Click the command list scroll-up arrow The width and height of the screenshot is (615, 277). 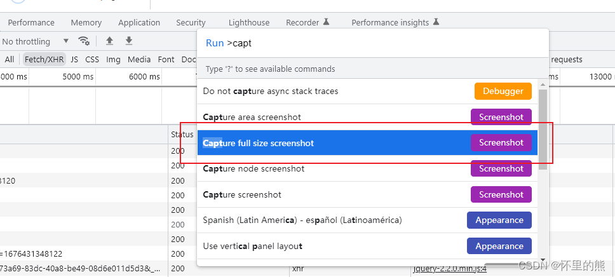tap(543, 84)
